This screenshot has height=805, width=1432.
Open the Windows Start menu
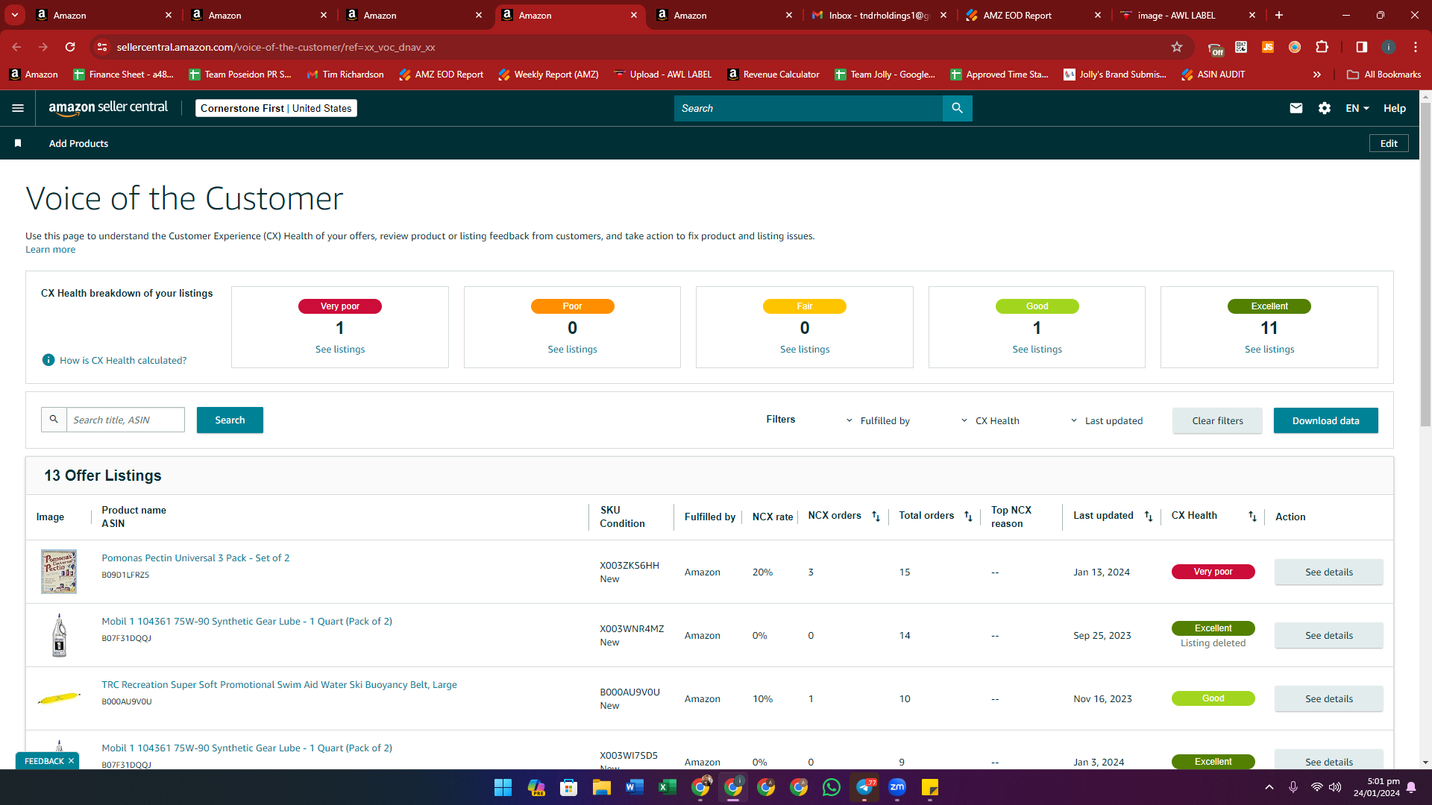tap(503, 787)
